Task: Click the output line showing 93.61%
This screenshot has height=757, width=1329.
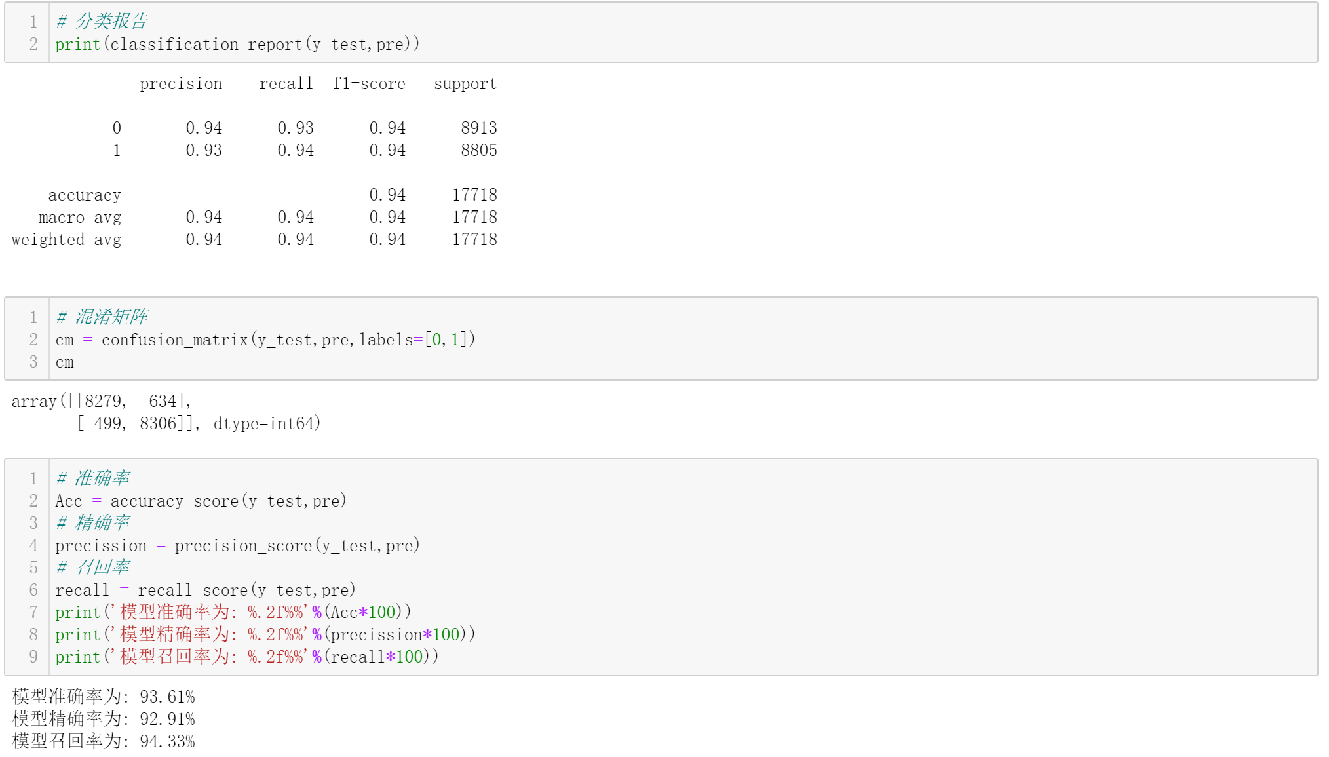Action: tap(103, 697)
